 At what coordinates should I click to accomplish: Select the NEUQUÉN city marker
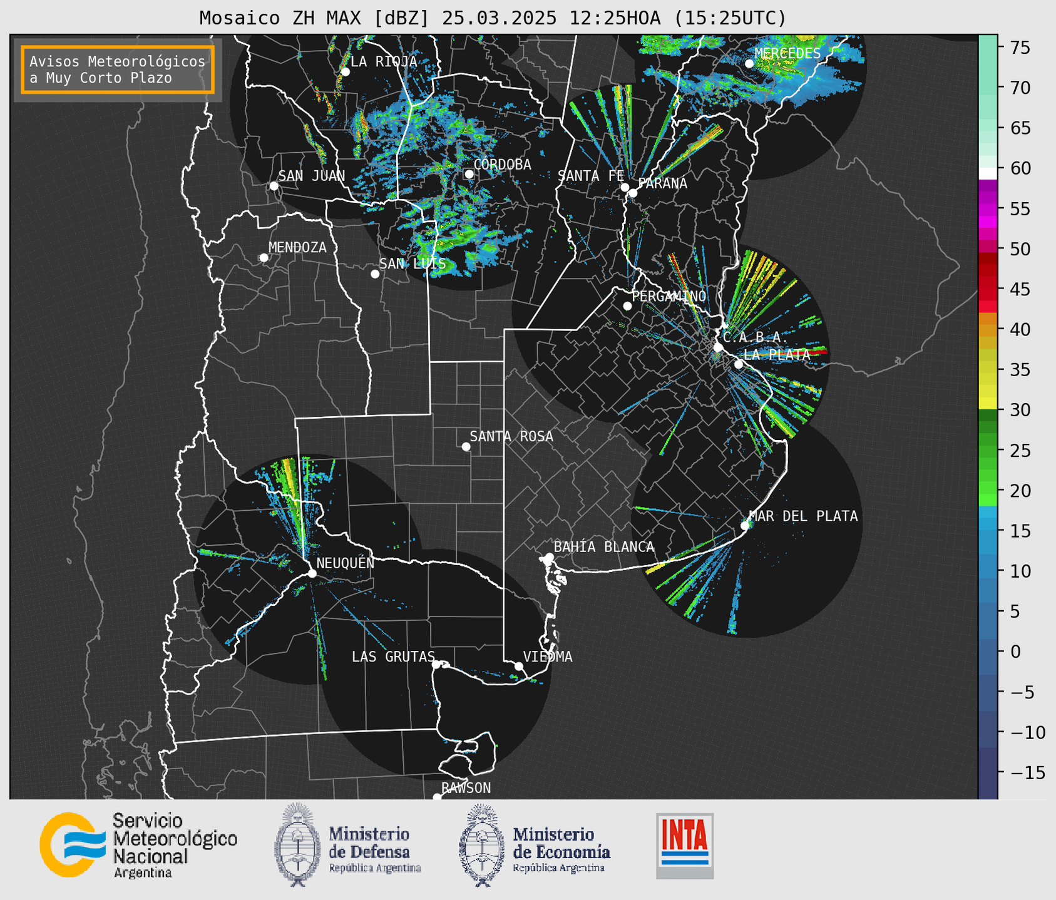tap(312, 573)
